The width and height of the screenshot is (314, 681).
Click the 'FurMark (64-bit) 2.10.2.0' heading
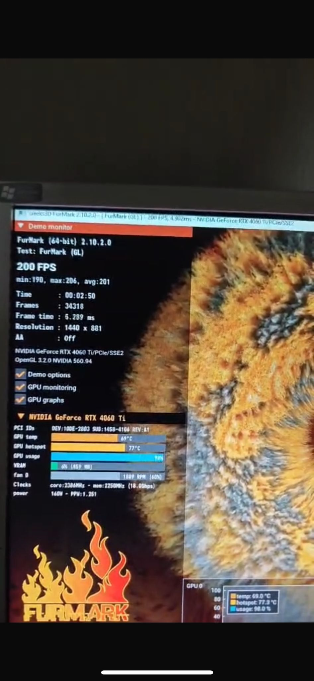pyautogui.click(x=64, y=241)
